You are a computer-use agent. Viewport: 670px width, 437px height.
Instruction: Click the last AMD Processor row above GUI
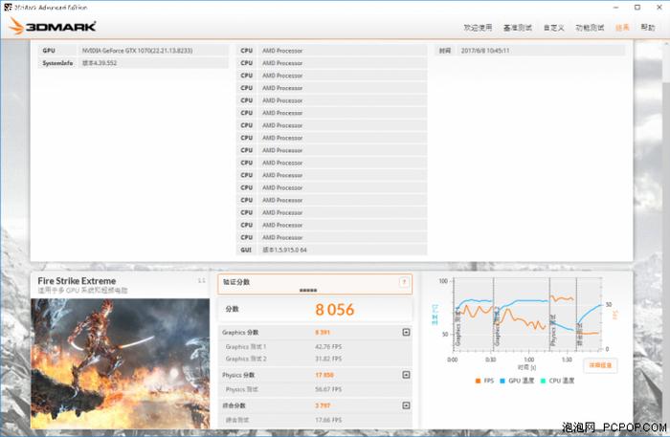click(331, 237)
